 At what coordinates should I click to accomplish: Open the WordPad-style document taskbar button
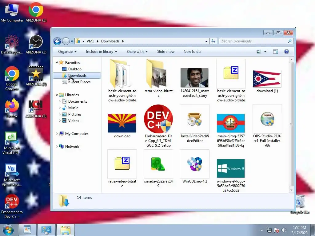[27, 230]
